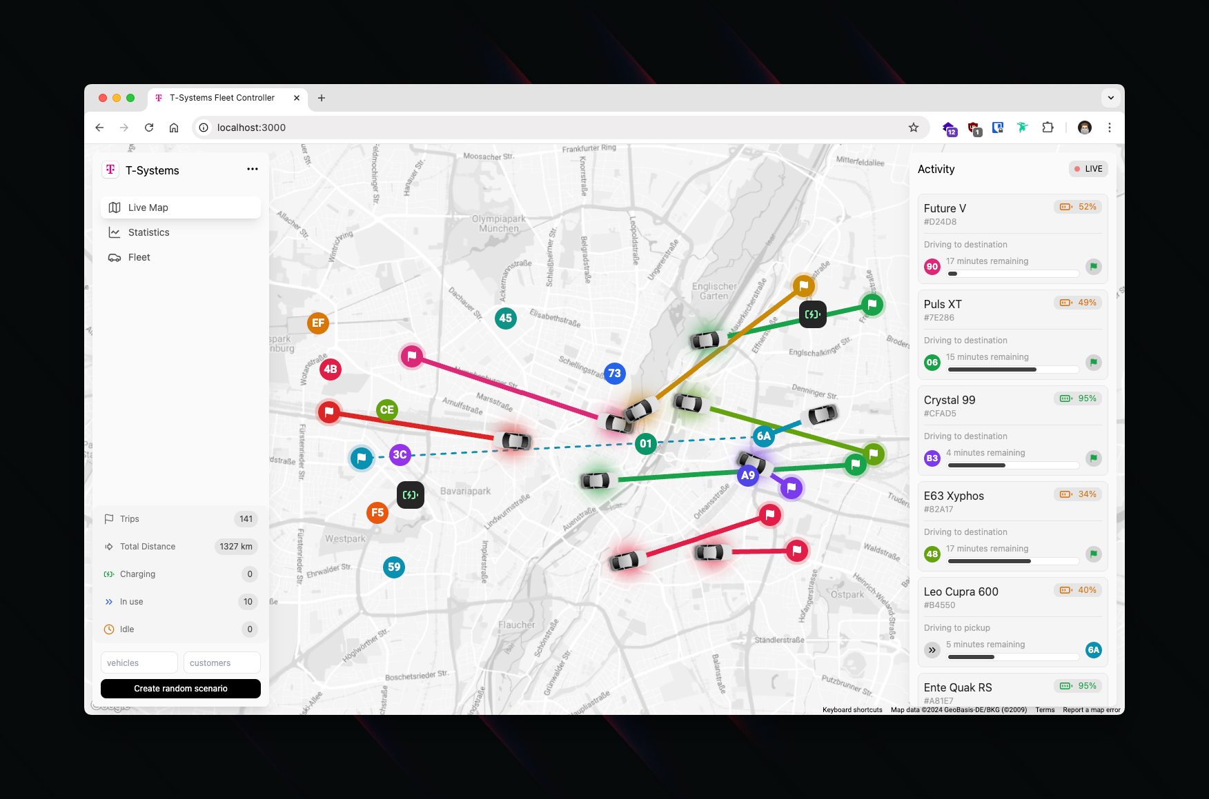Select the 4B customer marker

[x=331, y=369]
